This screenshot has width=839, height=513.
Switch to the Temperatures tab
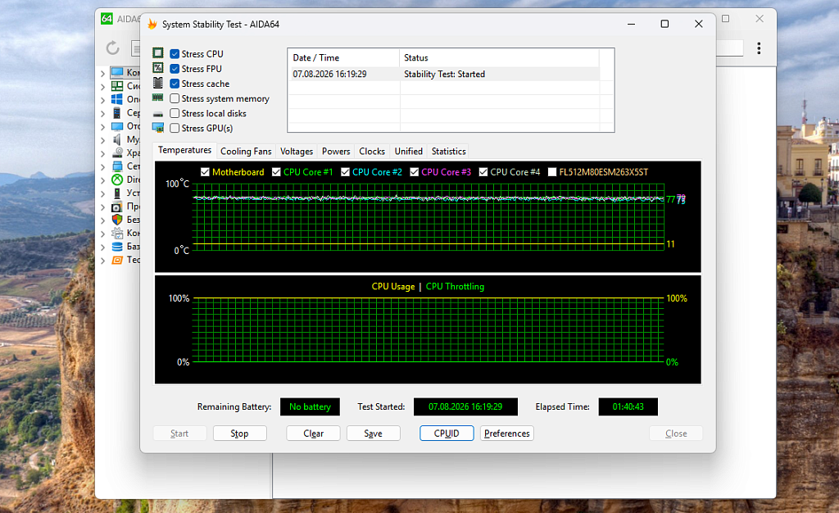pyautogui.click(x=184, y=150)
